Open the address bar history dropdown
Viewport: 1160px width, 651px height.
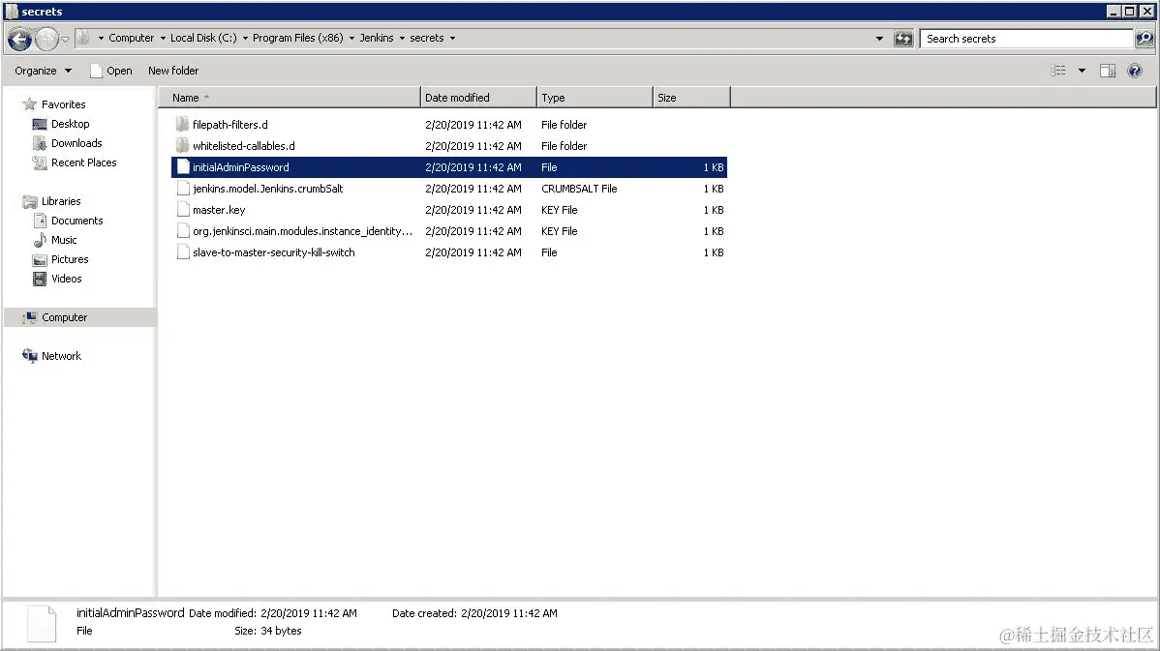[879, 39]
